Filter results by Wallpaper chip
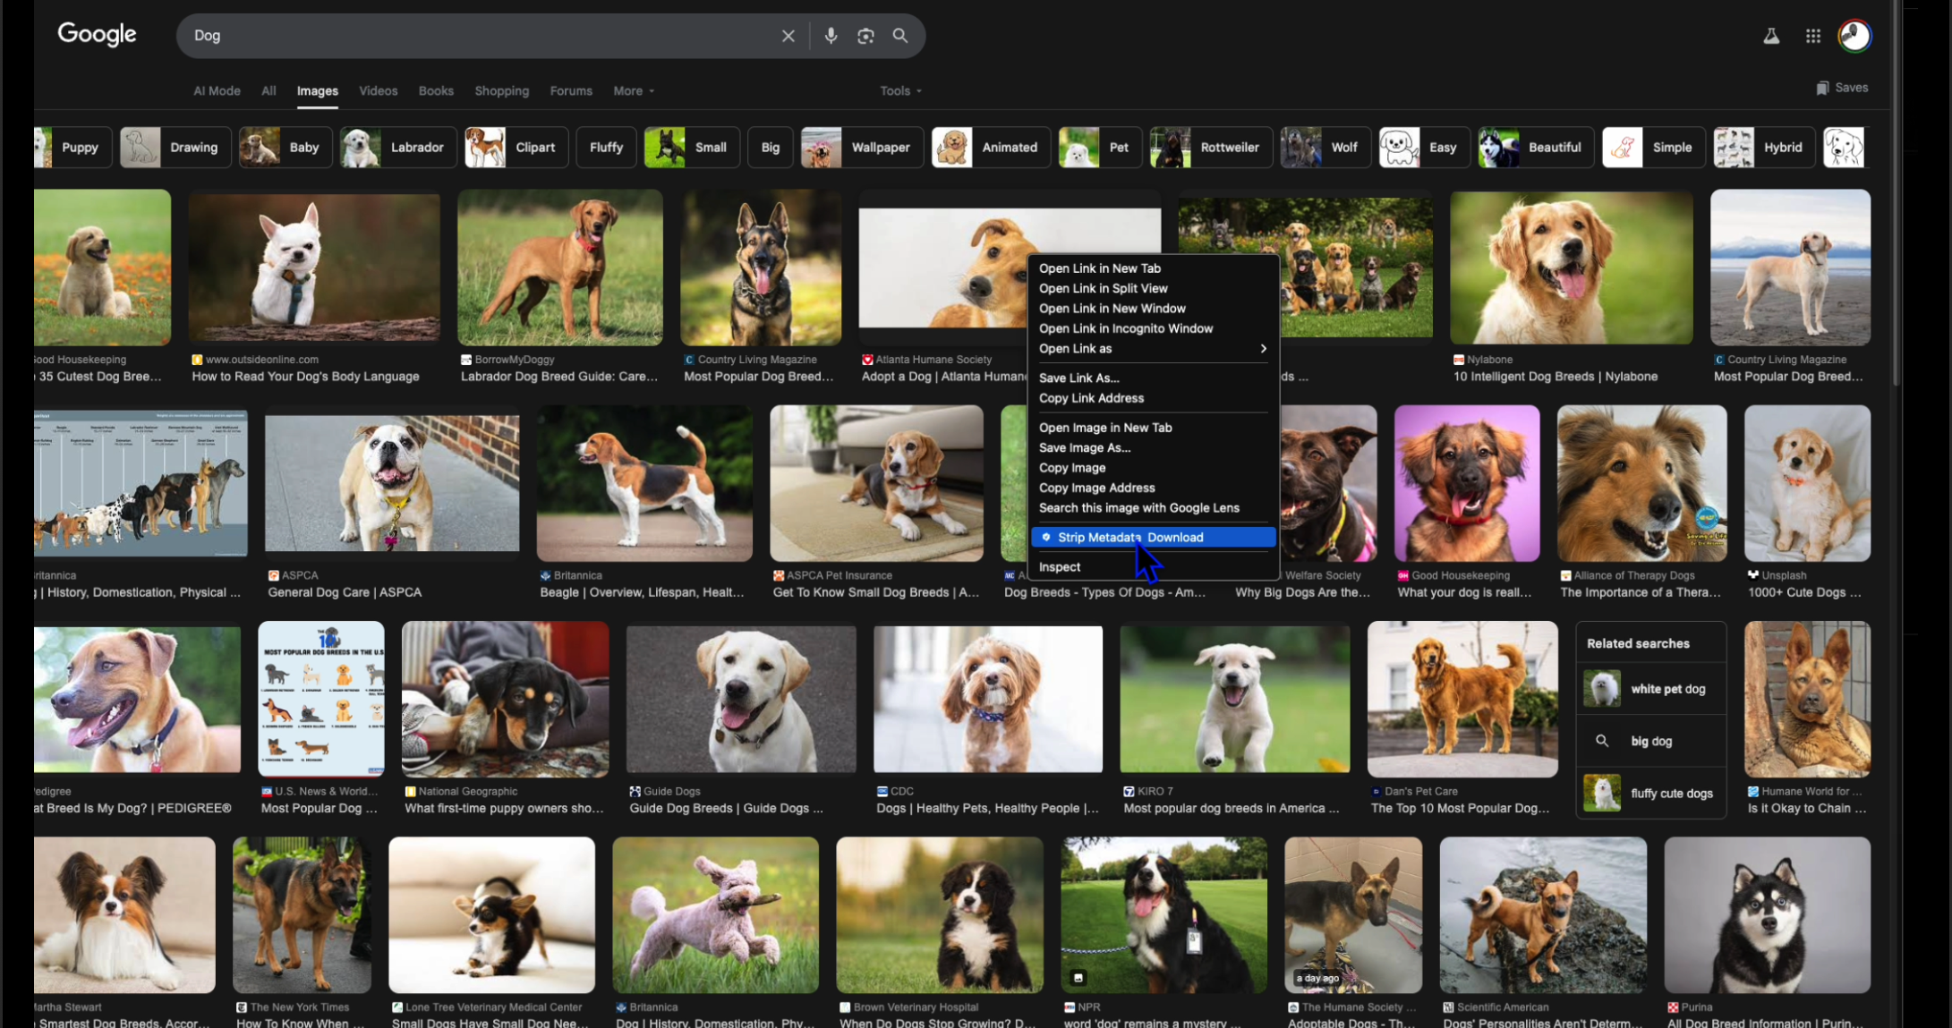This screenshot has height=1028, width=1952. point(862,148)
